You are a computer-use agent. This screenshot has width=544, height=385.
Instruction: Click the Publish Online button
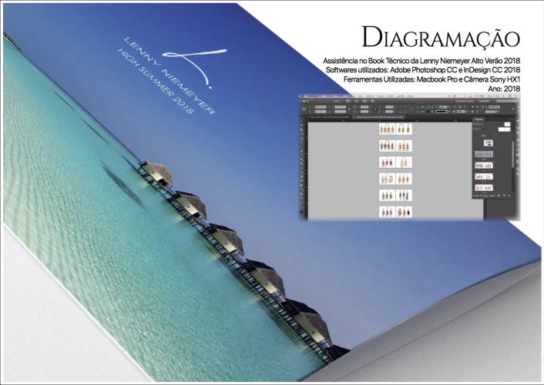pyautogui.click(x=465, y=101)
